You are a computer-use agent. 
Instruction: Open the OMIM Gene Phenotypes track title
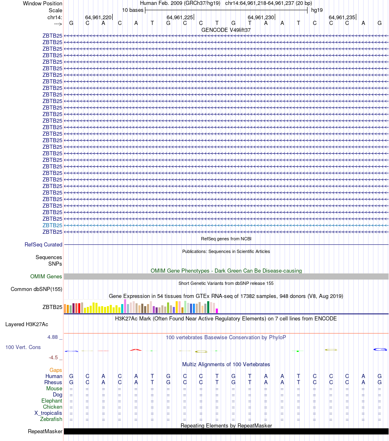click(226, 271)
